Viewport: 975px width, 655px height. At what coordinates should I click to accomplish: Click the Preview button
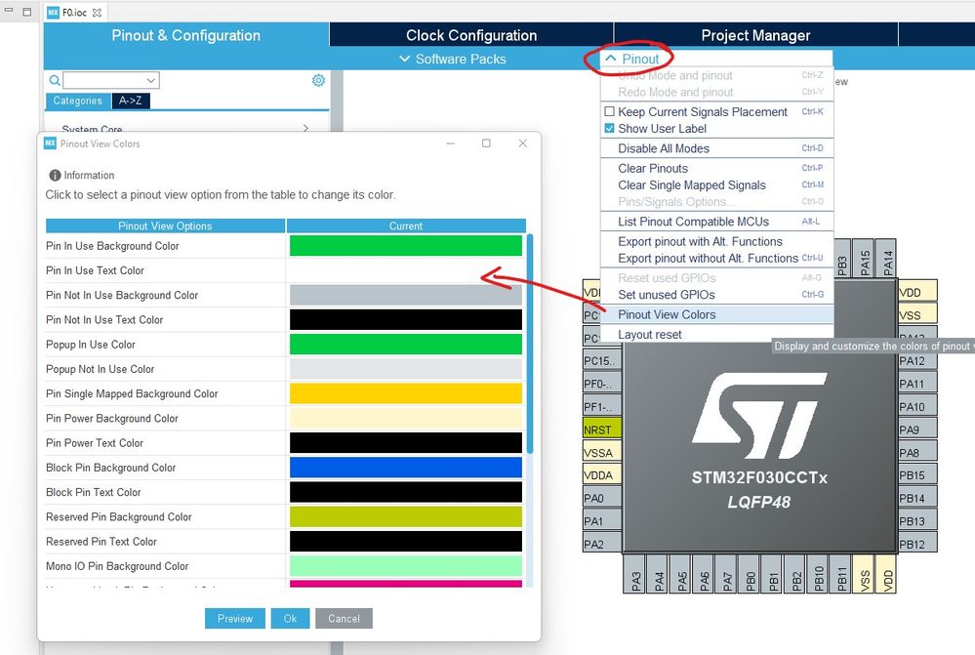[x=235, y=618]
